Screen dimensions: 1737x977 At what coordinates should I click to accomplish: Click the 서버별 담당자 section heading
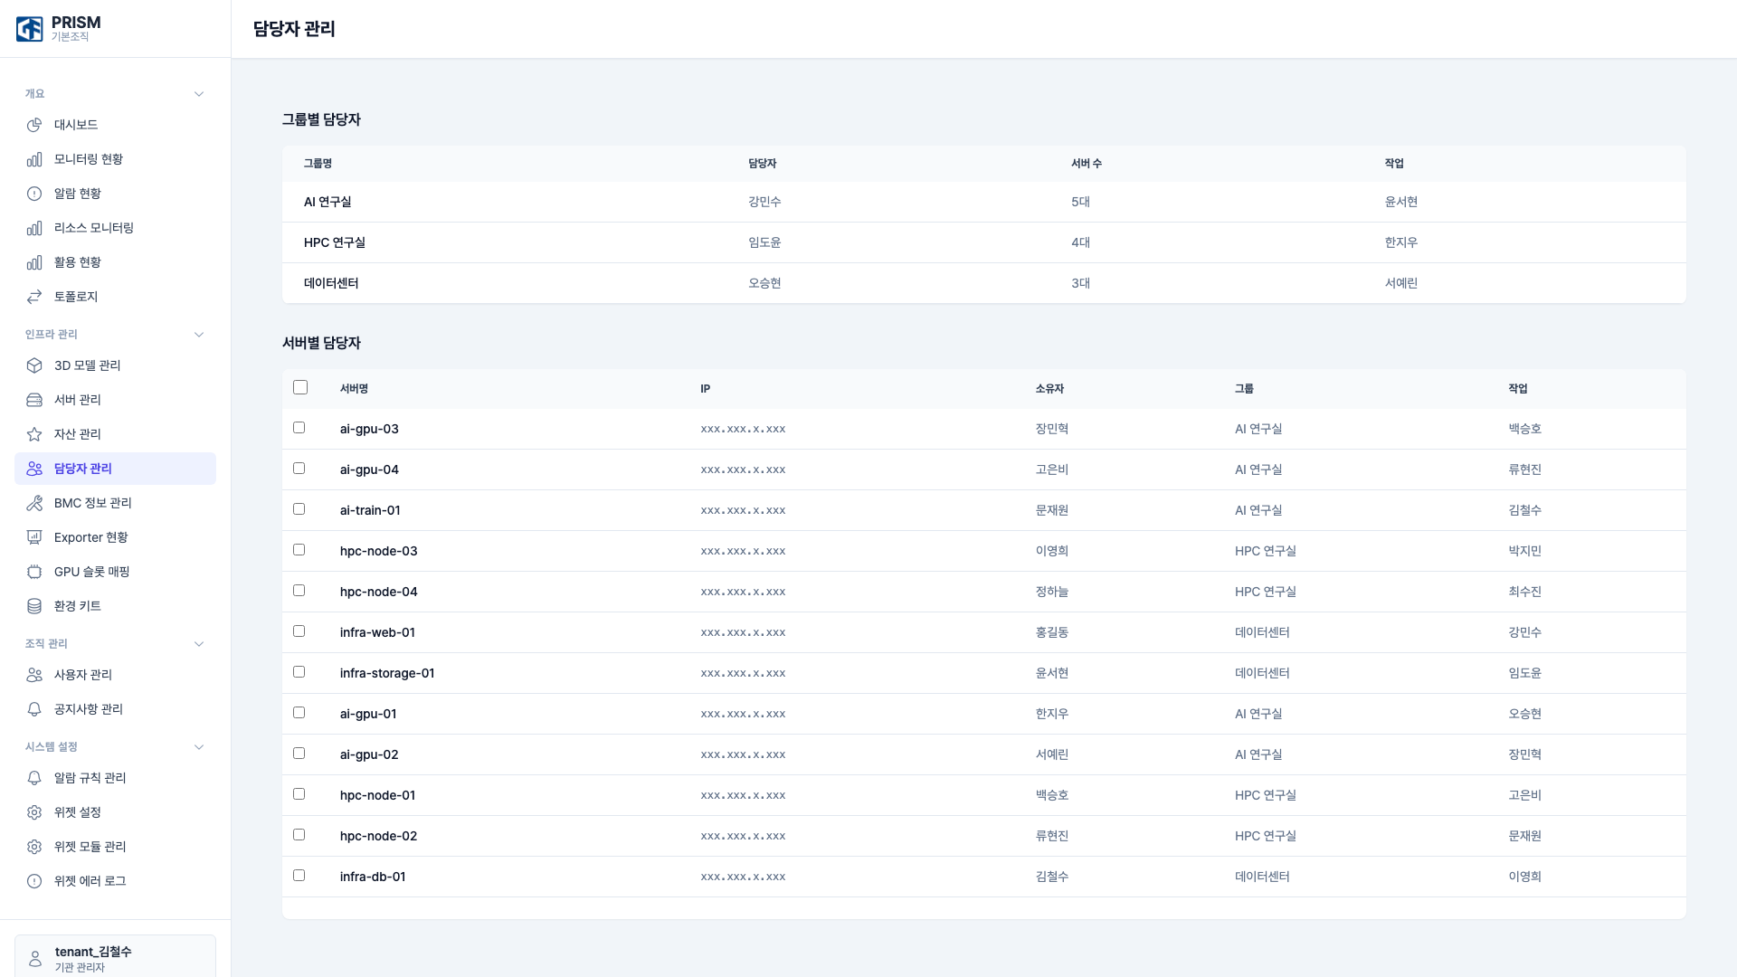pos(321,343)
